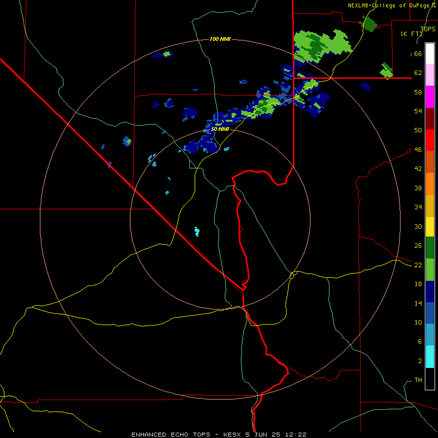The height and width of the screenshot is (438, 438).
Task: Click the "[K FT]" units label
Action: coord(412,34)
